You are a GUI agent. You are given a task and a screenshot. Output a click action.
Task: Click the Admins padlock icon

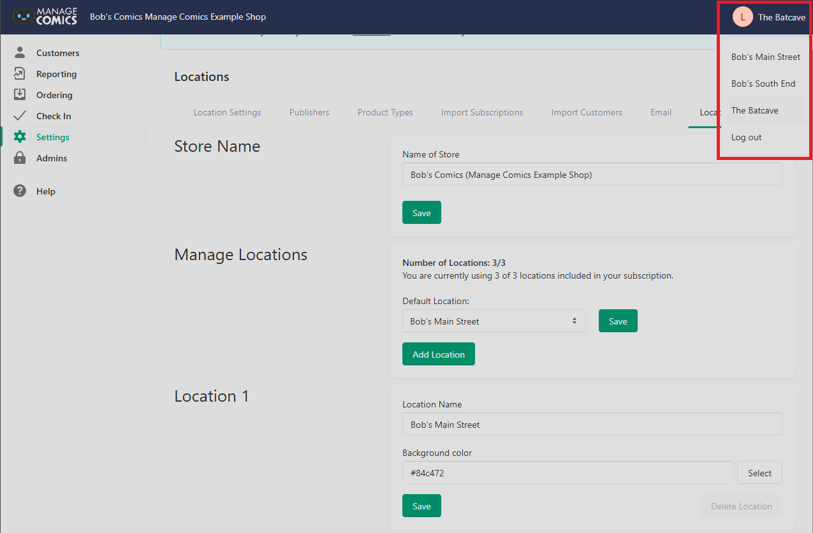(x=20, y=158)
